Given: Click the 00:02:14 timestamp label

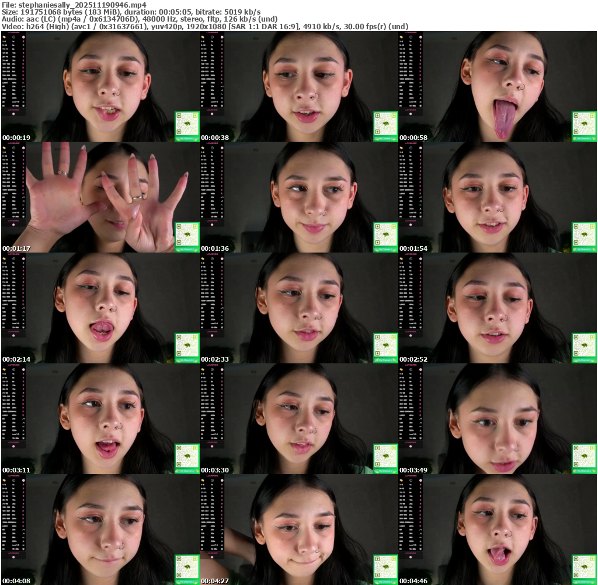Looking at the screenshot, I should (x=16, y=359).
